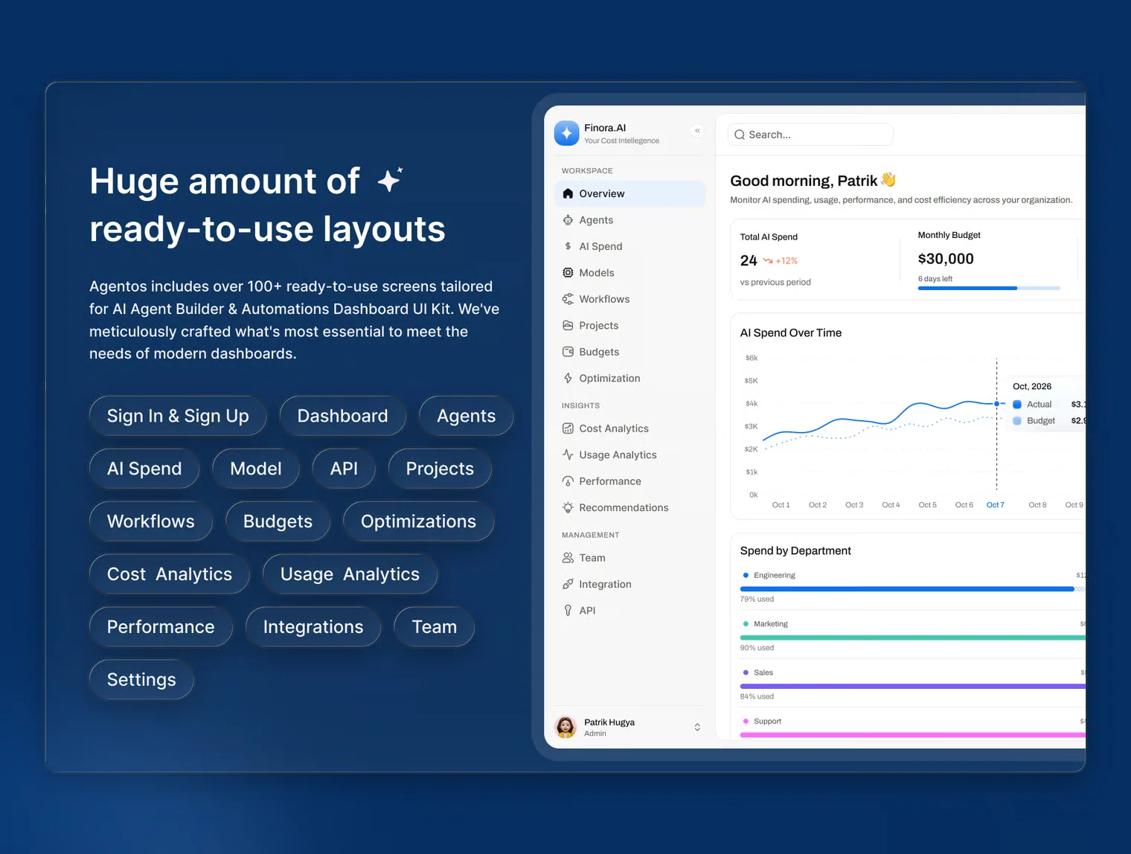The width and height of the screenshot is (1131, 854).
Task: Click the Actual legend color swatch
Action: click(x=1017, y=405)
